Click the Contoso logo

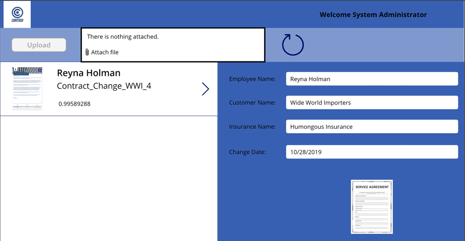(x=17, y=14)
